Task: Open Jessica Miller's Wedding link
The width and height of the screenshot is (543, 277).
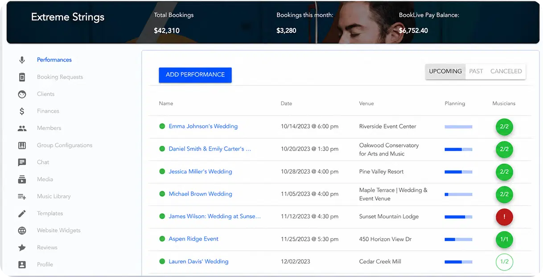Action: (x=200, y=172)
